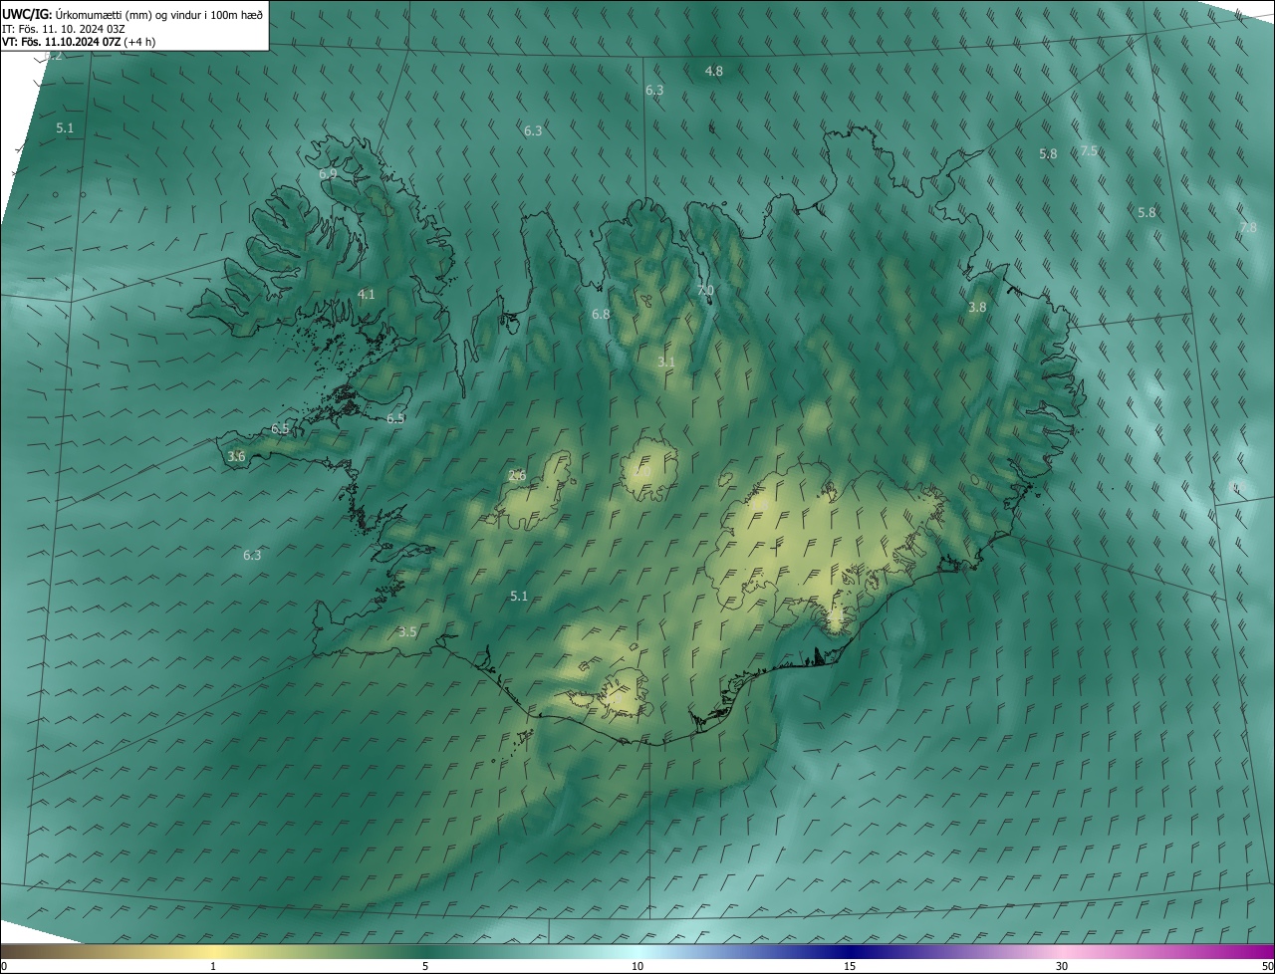Click the 7.0 value label on the map
1275x974 pixels.
705,291
